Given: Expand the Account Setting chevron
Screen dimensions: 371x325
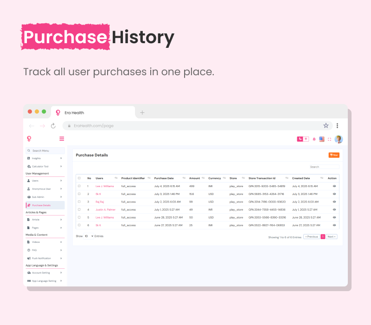Looking at the screenshot, I should (x=61, y=273).
